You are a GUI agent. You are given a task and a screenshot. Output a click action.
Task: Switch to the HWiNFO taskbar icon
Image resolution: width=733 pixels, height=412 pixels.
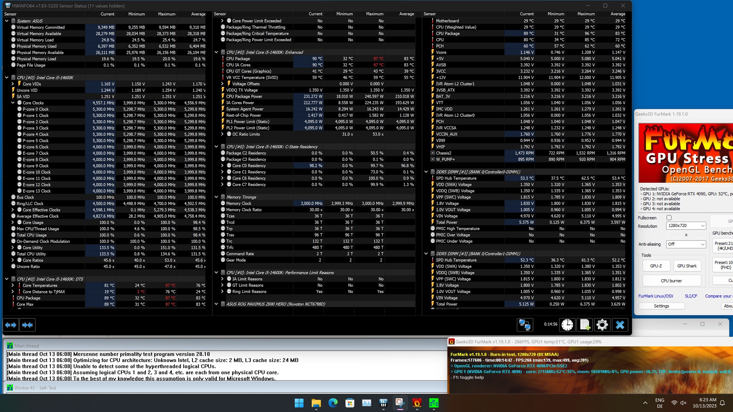[x=383, y=403]
